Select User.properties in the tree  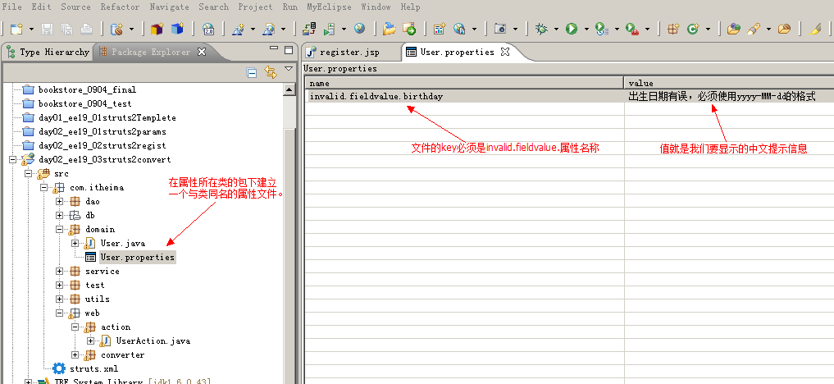point(137,258)
